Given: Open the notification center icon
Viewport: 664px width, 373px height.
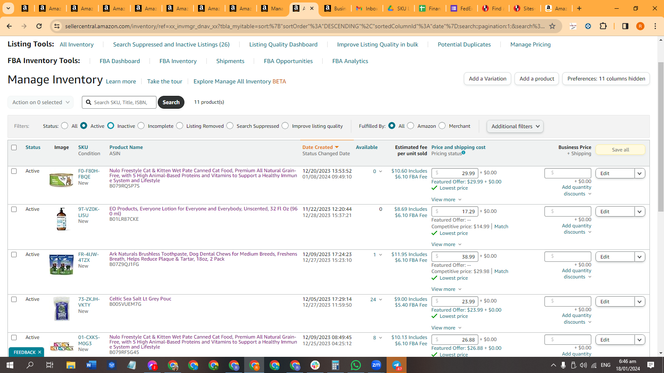Looking at the screenshot, I should (x=651, y=365).
